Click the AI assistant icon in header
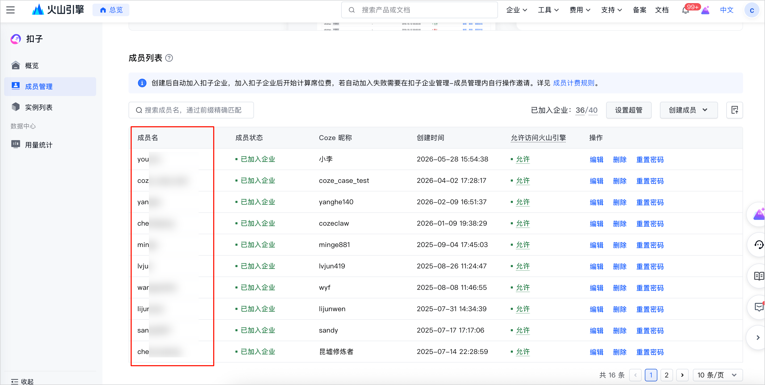Screen dimensions: 765x385 pyautogui.click(x=705, y=10)
